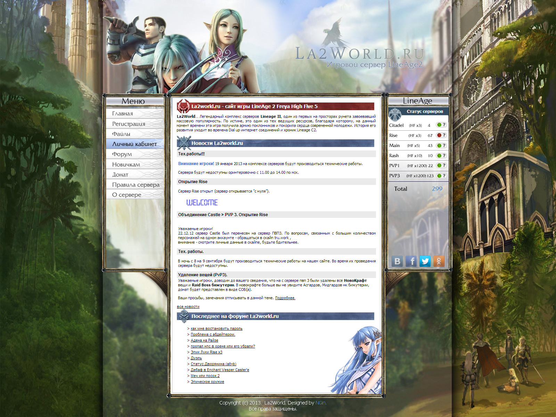Click the emblem icon beside Последнее на форуме

tap(183, 316)
